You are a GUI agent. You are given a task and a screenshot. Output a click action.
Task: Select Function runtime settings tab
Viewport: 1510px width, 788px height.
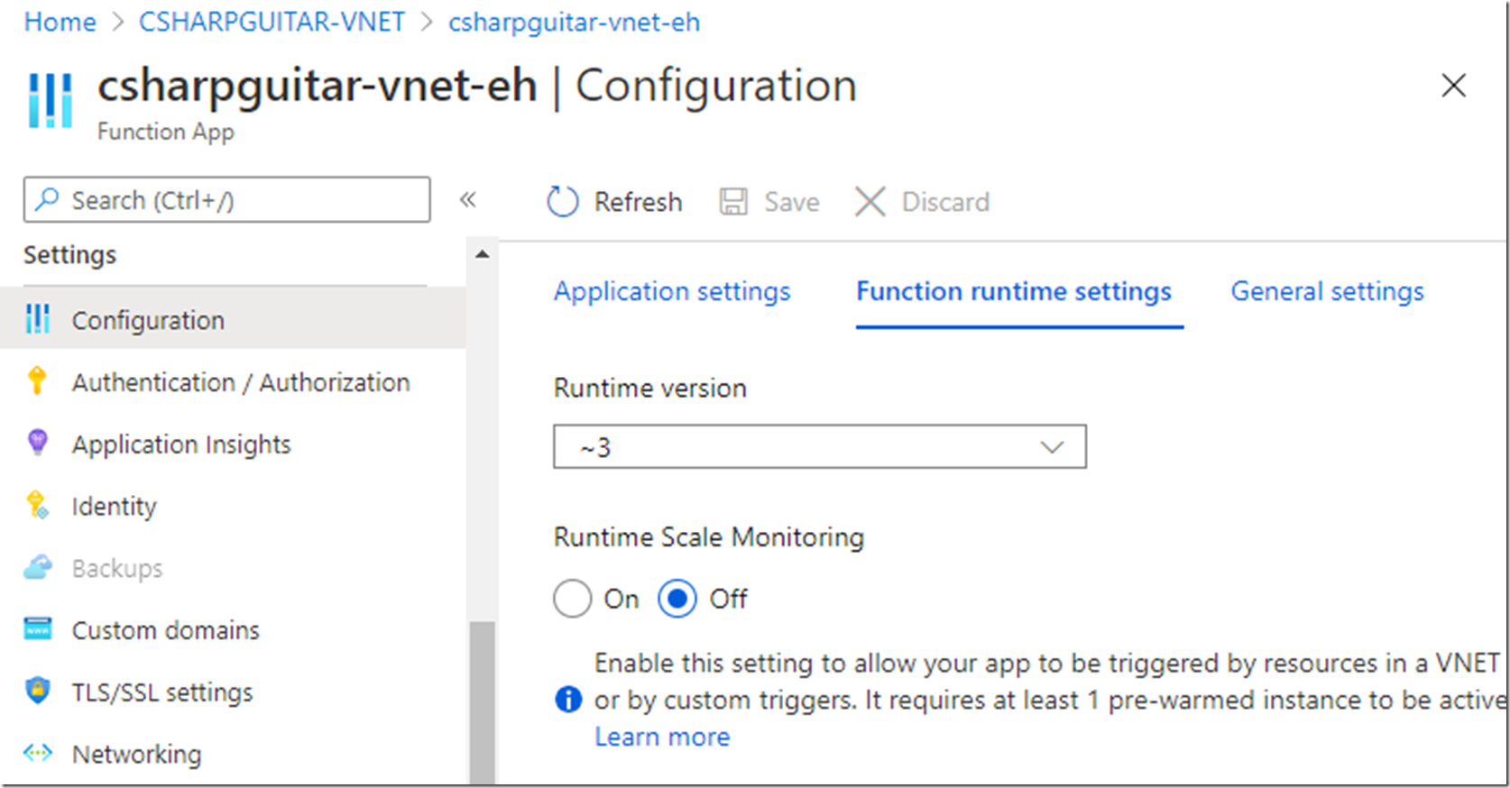point(1014,292)
